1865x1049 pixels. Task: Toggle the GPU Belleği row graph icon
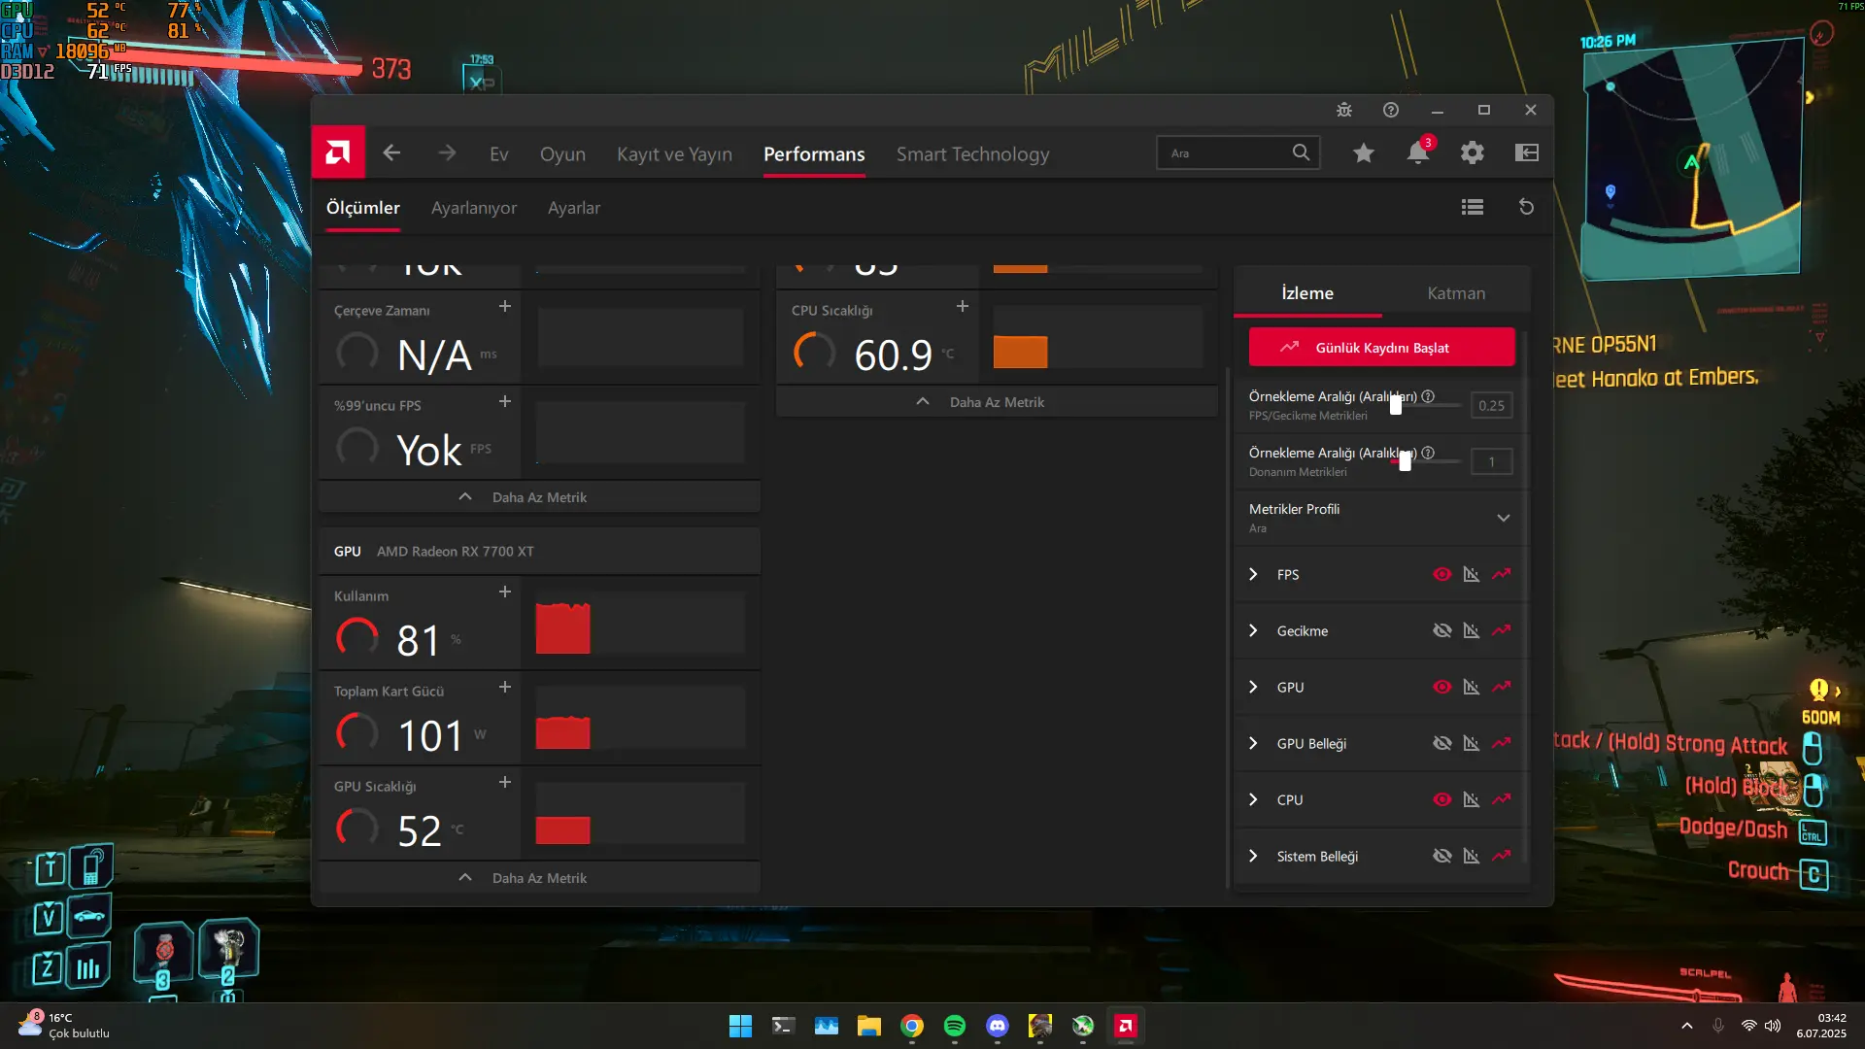coord(1472,744)
